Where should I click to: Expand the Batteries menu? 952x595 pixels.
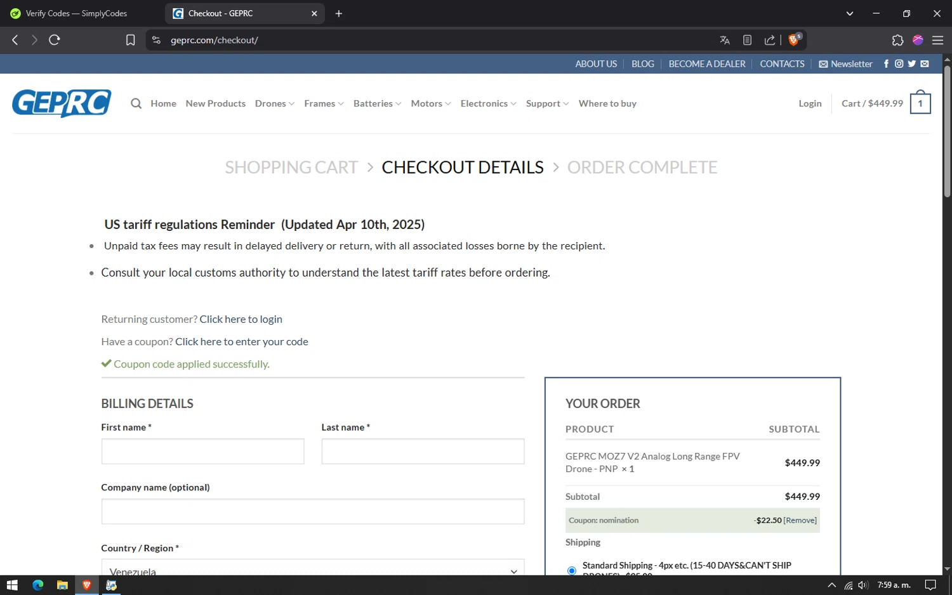(377, 103)
